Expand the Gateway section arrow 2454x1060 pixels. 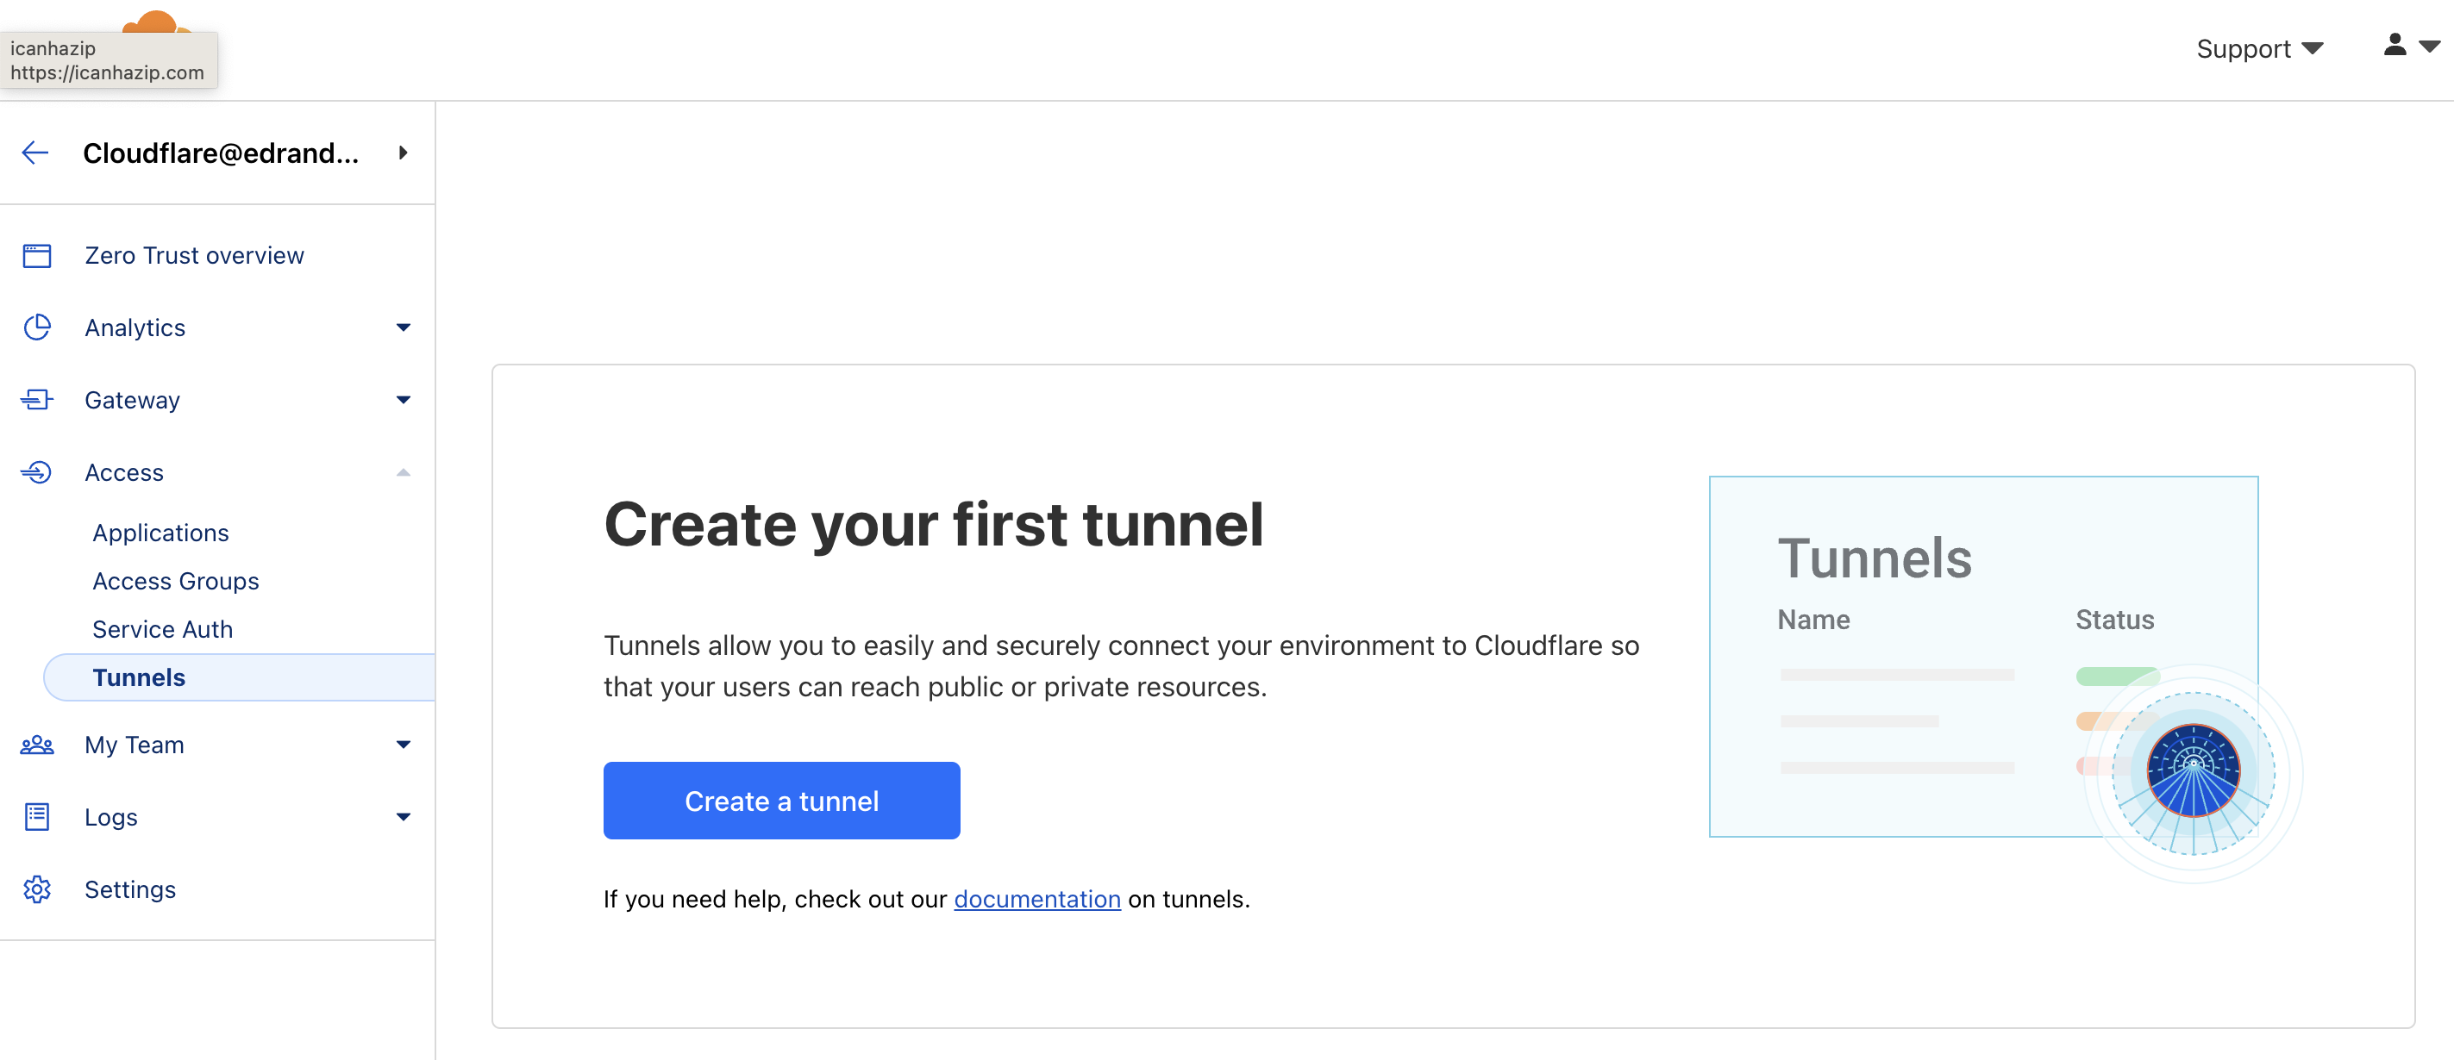(403, 399)
